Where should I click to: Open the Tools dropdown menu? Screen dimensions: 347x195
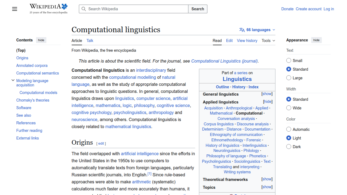coord(268,41)
